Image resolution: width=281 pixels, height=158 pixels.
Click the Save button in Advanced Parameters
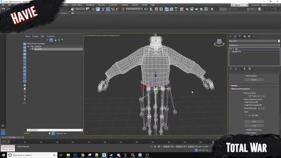[x=254, y=122]
